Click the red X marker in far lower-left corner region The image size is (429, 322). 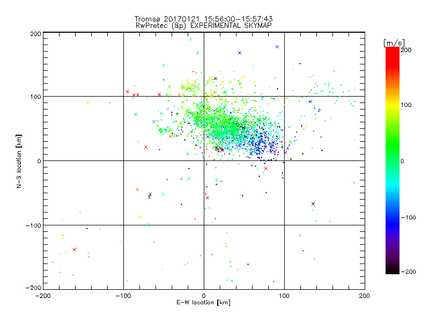75,250
